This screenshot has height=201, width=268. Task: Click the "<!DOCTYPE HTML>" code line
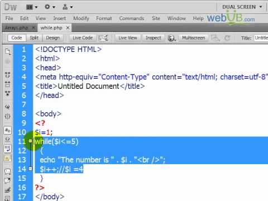pyautogui.click(x=69, y=49)
